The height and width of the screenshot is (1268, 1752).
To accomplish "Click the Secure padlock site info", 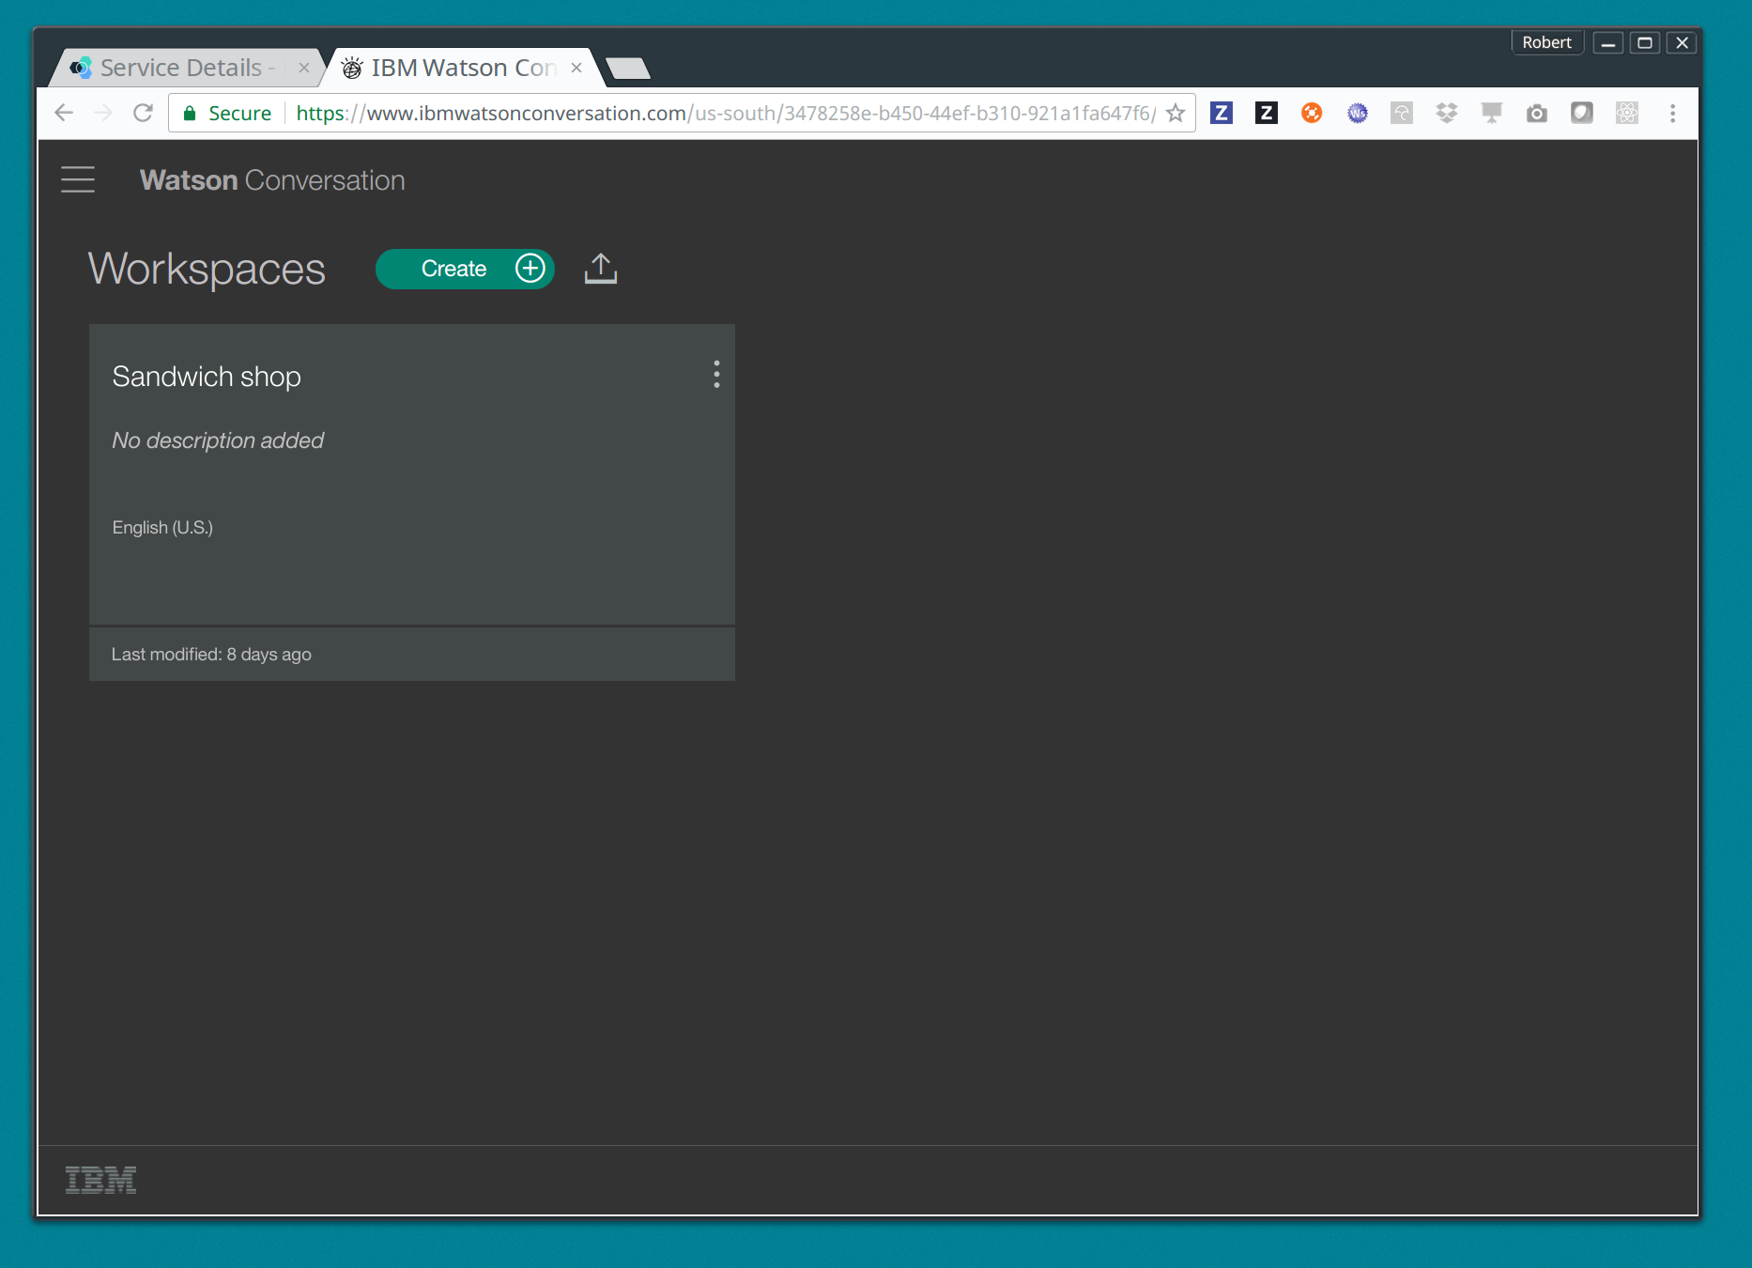I will point(227,114).
